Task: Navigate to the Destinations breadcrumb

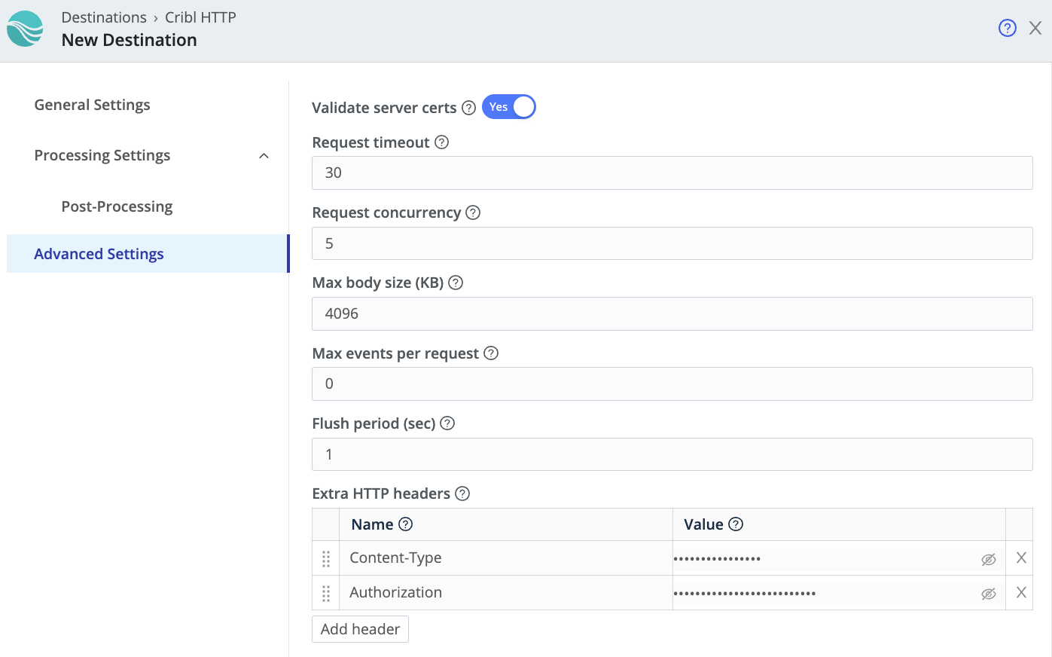Action: click(104, 17)
